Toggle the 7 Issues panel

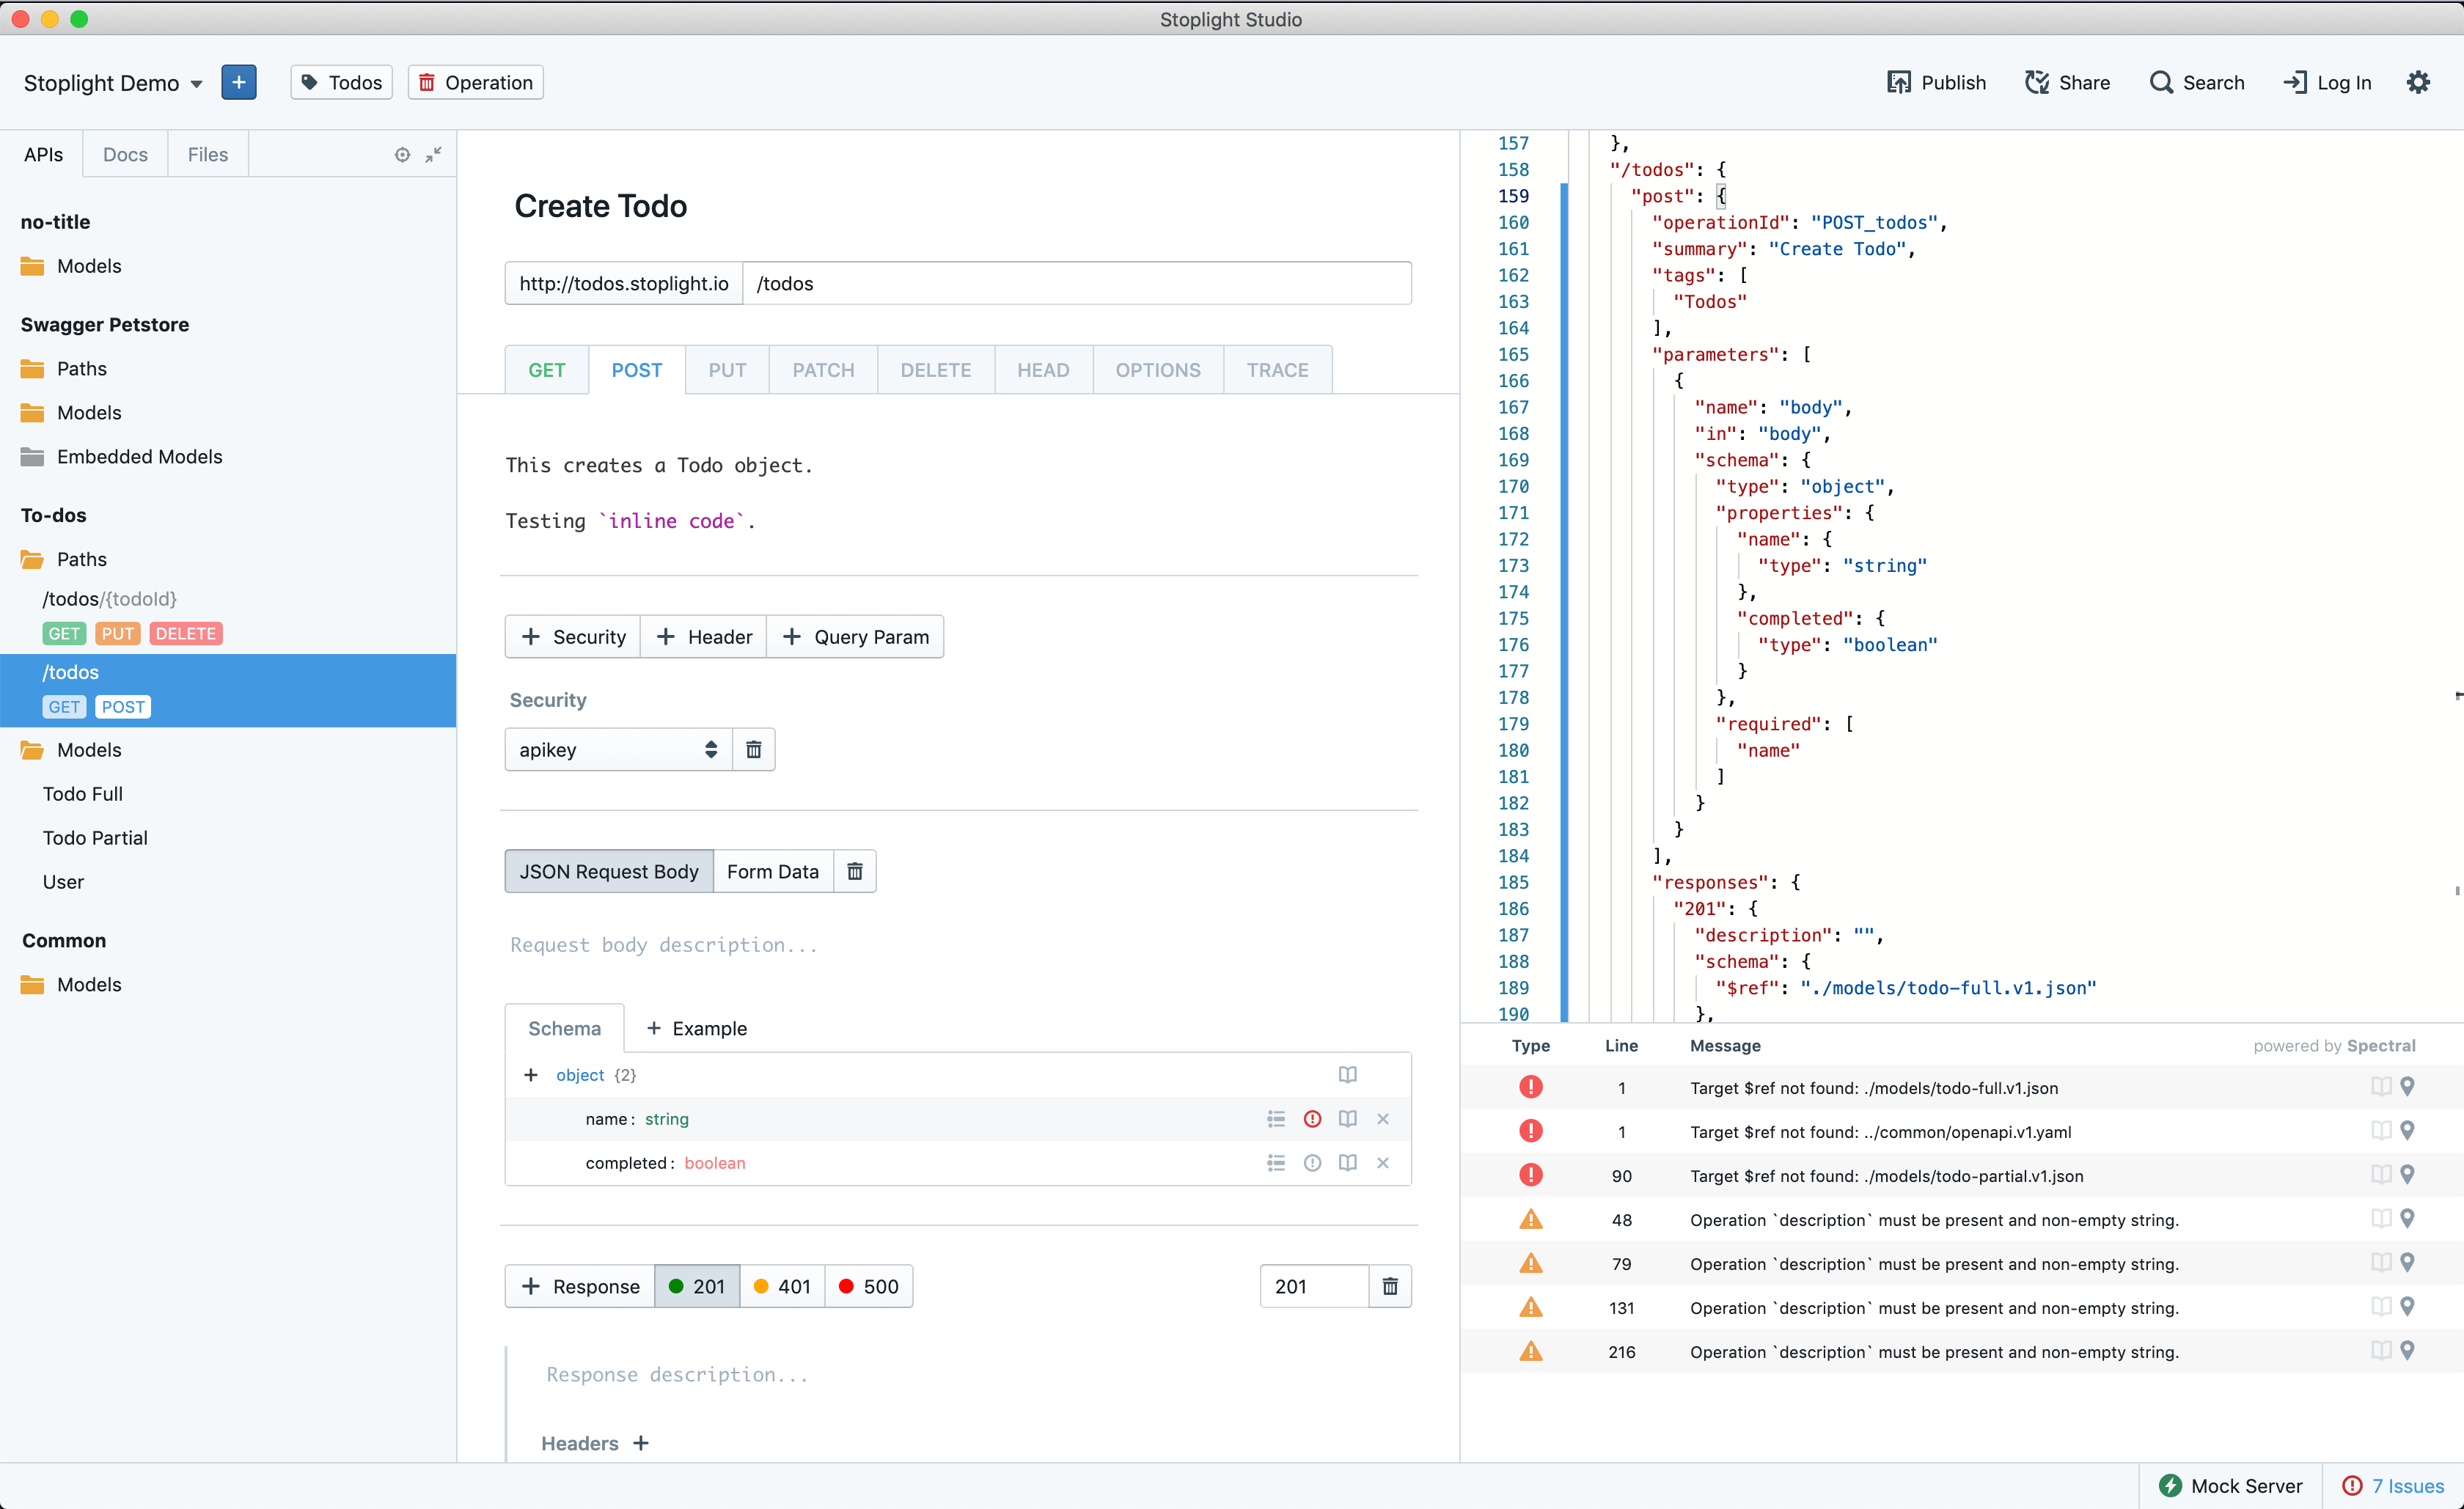2394,1486
